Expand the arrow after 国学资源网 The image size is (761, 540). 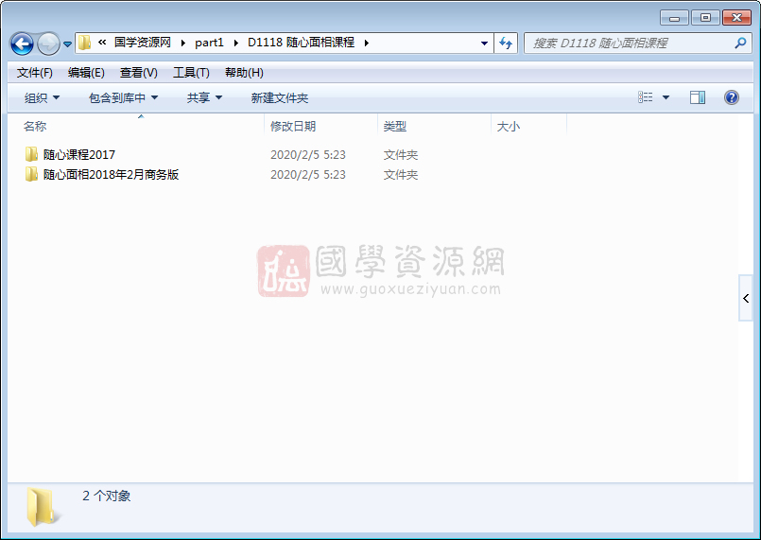183,43
